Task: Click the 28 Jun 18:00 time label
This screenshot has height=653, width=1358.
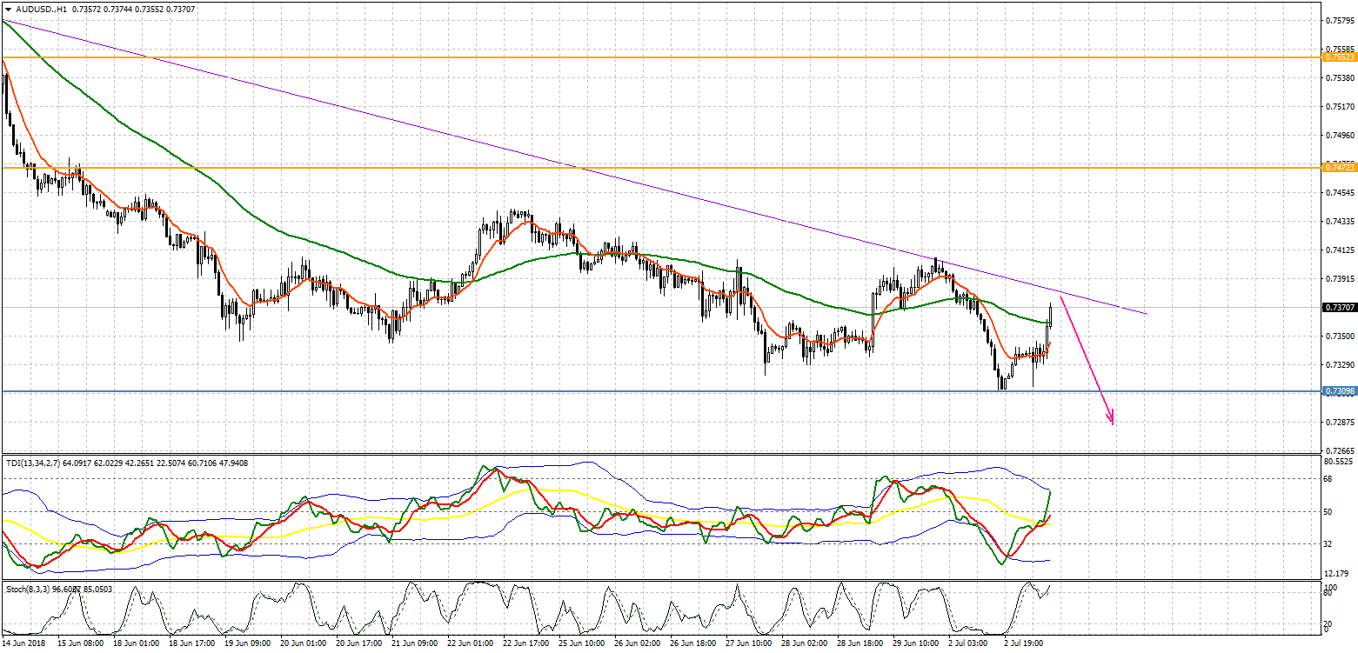Action: point(859,644)
